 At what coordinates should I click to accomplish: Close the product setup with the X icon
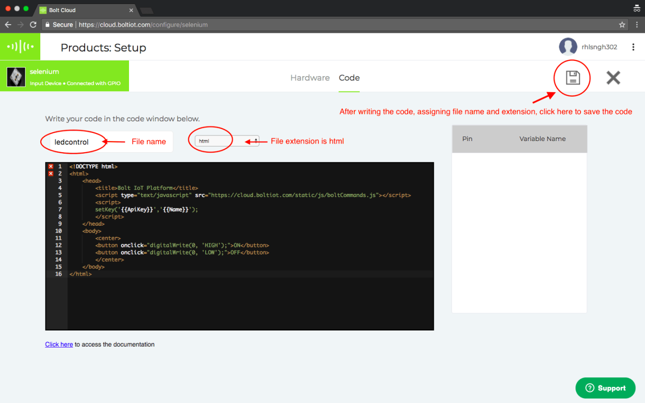pos(613,78)
